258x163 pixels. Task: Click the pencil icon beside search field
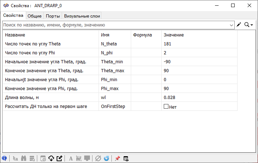pos(239,25)
